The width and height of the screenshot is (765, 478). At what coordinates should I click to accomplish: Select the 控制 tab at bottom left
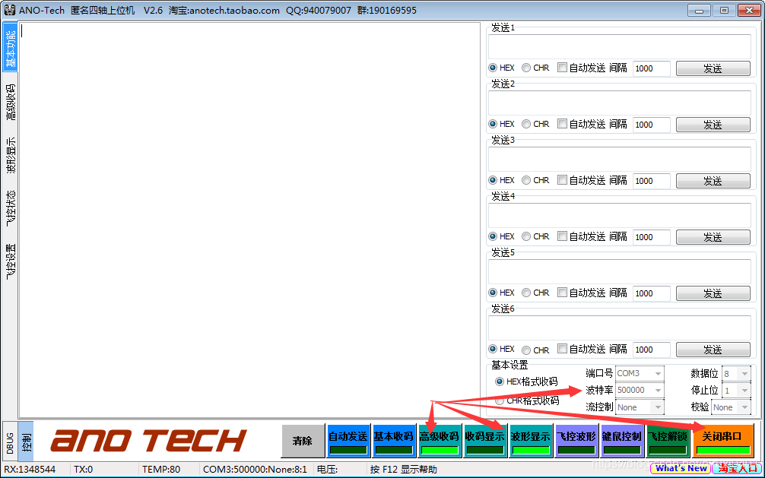[27, 442]
